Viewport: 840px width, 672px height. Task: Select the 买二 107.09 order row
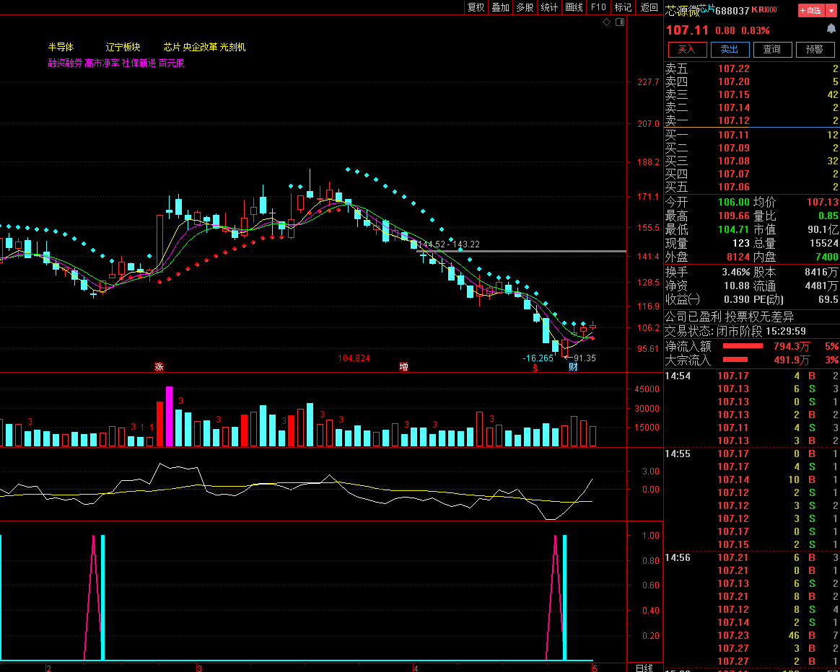(x=752, y=148)
